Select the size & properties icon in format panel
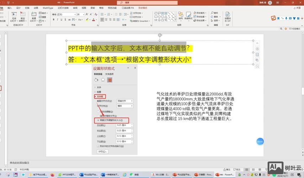 tap(110, 80)
